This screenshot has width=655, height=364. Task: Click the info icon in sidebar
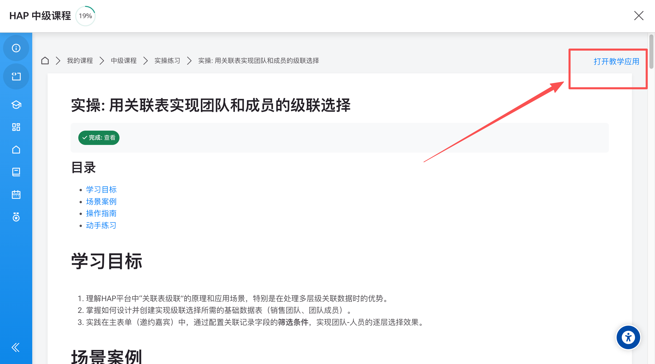16,48
